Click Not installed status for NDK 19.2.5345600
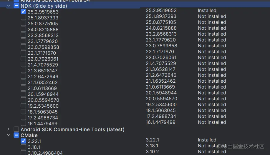The height and width of the screenshot is (155, 270). pyautogui.click(x=212, y=104)
